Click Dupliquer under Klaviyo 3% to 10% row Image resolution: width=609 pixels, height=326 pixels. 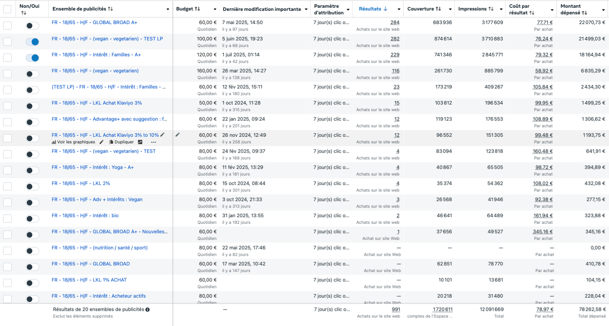pos(122,142)
